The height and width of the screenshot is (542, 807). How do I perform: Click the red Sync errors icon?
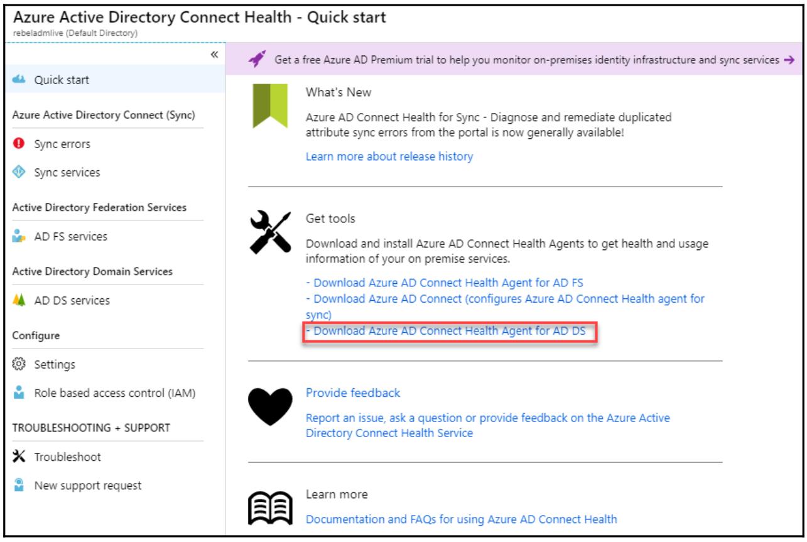click(19, 144)
